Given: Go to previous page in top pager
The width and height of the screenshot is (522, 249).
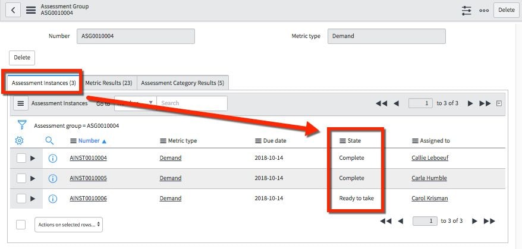Looking at the screenshot, I should (396, 103).
